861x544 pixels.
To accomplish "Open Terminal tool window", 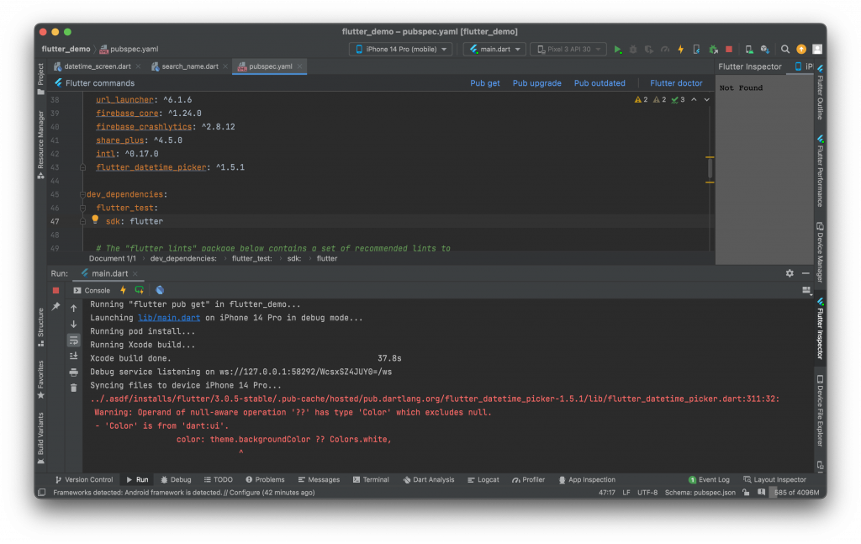I will tap(371, 480).
